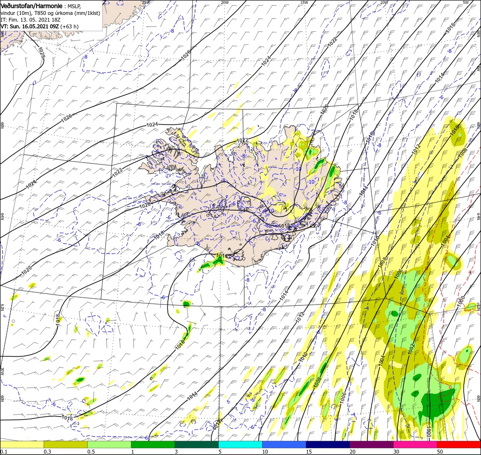Click the '1028' isobar label
This screenshot has height=455, width=481.
41,52
